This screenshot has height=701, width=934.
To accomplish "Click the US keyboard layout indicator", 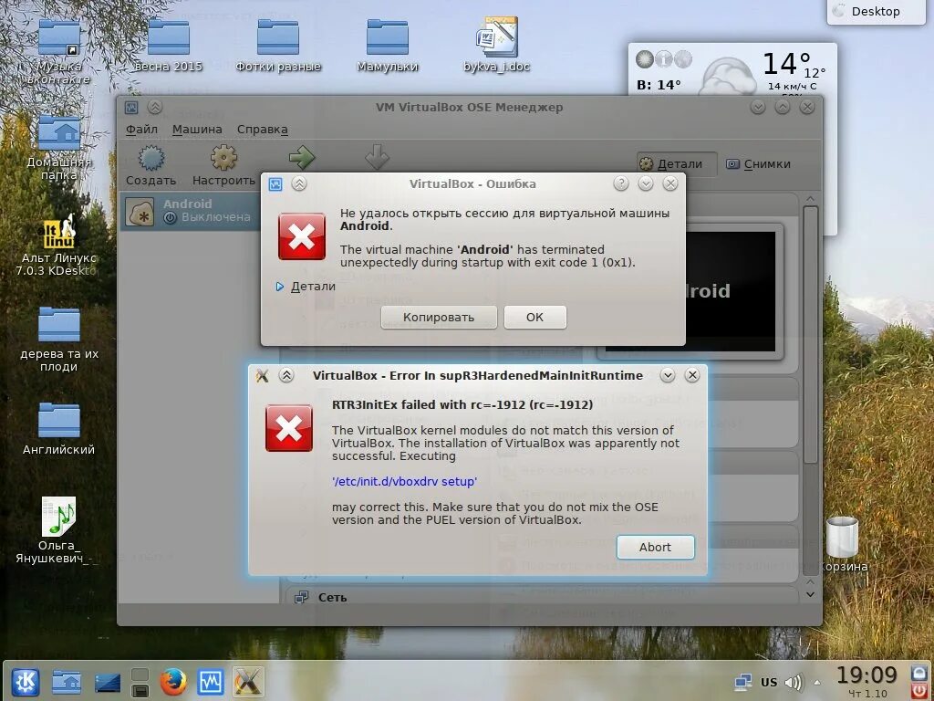I will pyautogui.click(x=768, y=683).
